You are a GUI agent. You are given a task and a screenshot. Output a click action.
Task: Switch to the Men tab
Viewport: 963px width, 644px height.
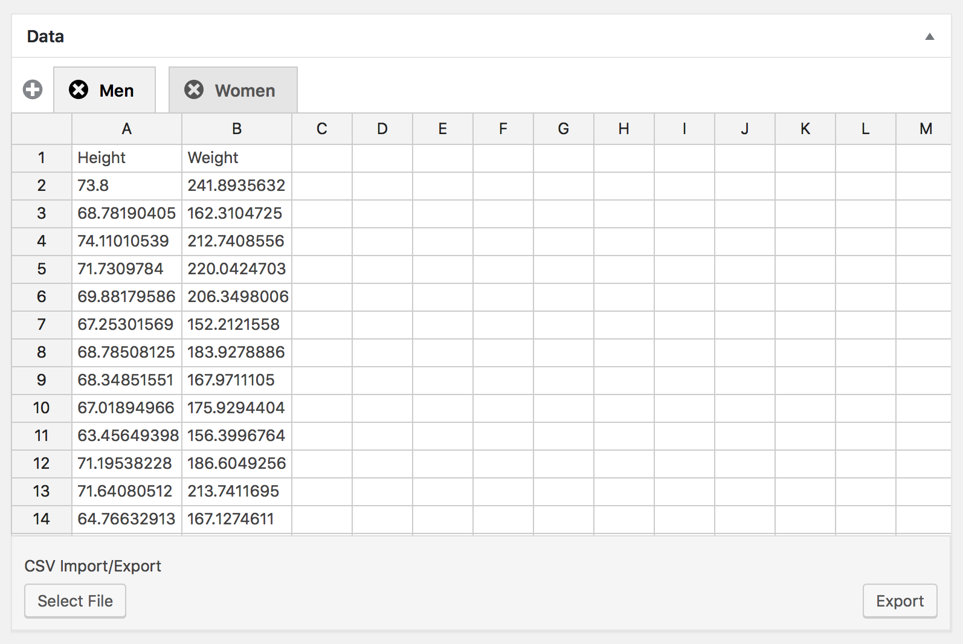(x=105, y=90)
